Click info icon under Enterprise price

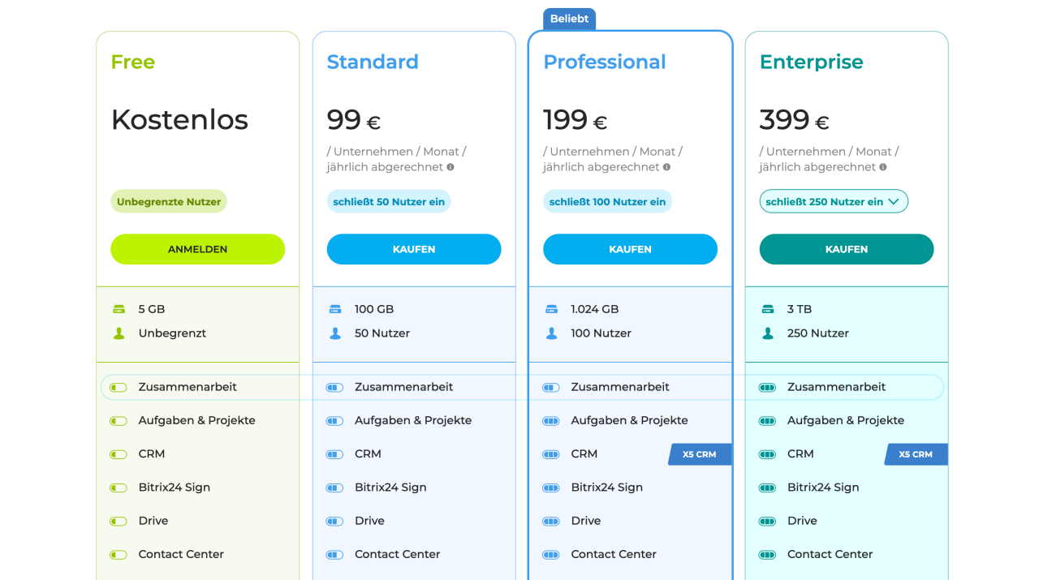[882, 167]
